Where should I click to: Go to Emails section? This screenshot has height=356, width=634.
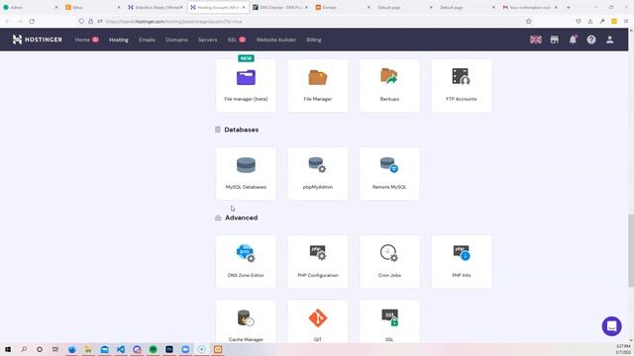pos(147,40)
